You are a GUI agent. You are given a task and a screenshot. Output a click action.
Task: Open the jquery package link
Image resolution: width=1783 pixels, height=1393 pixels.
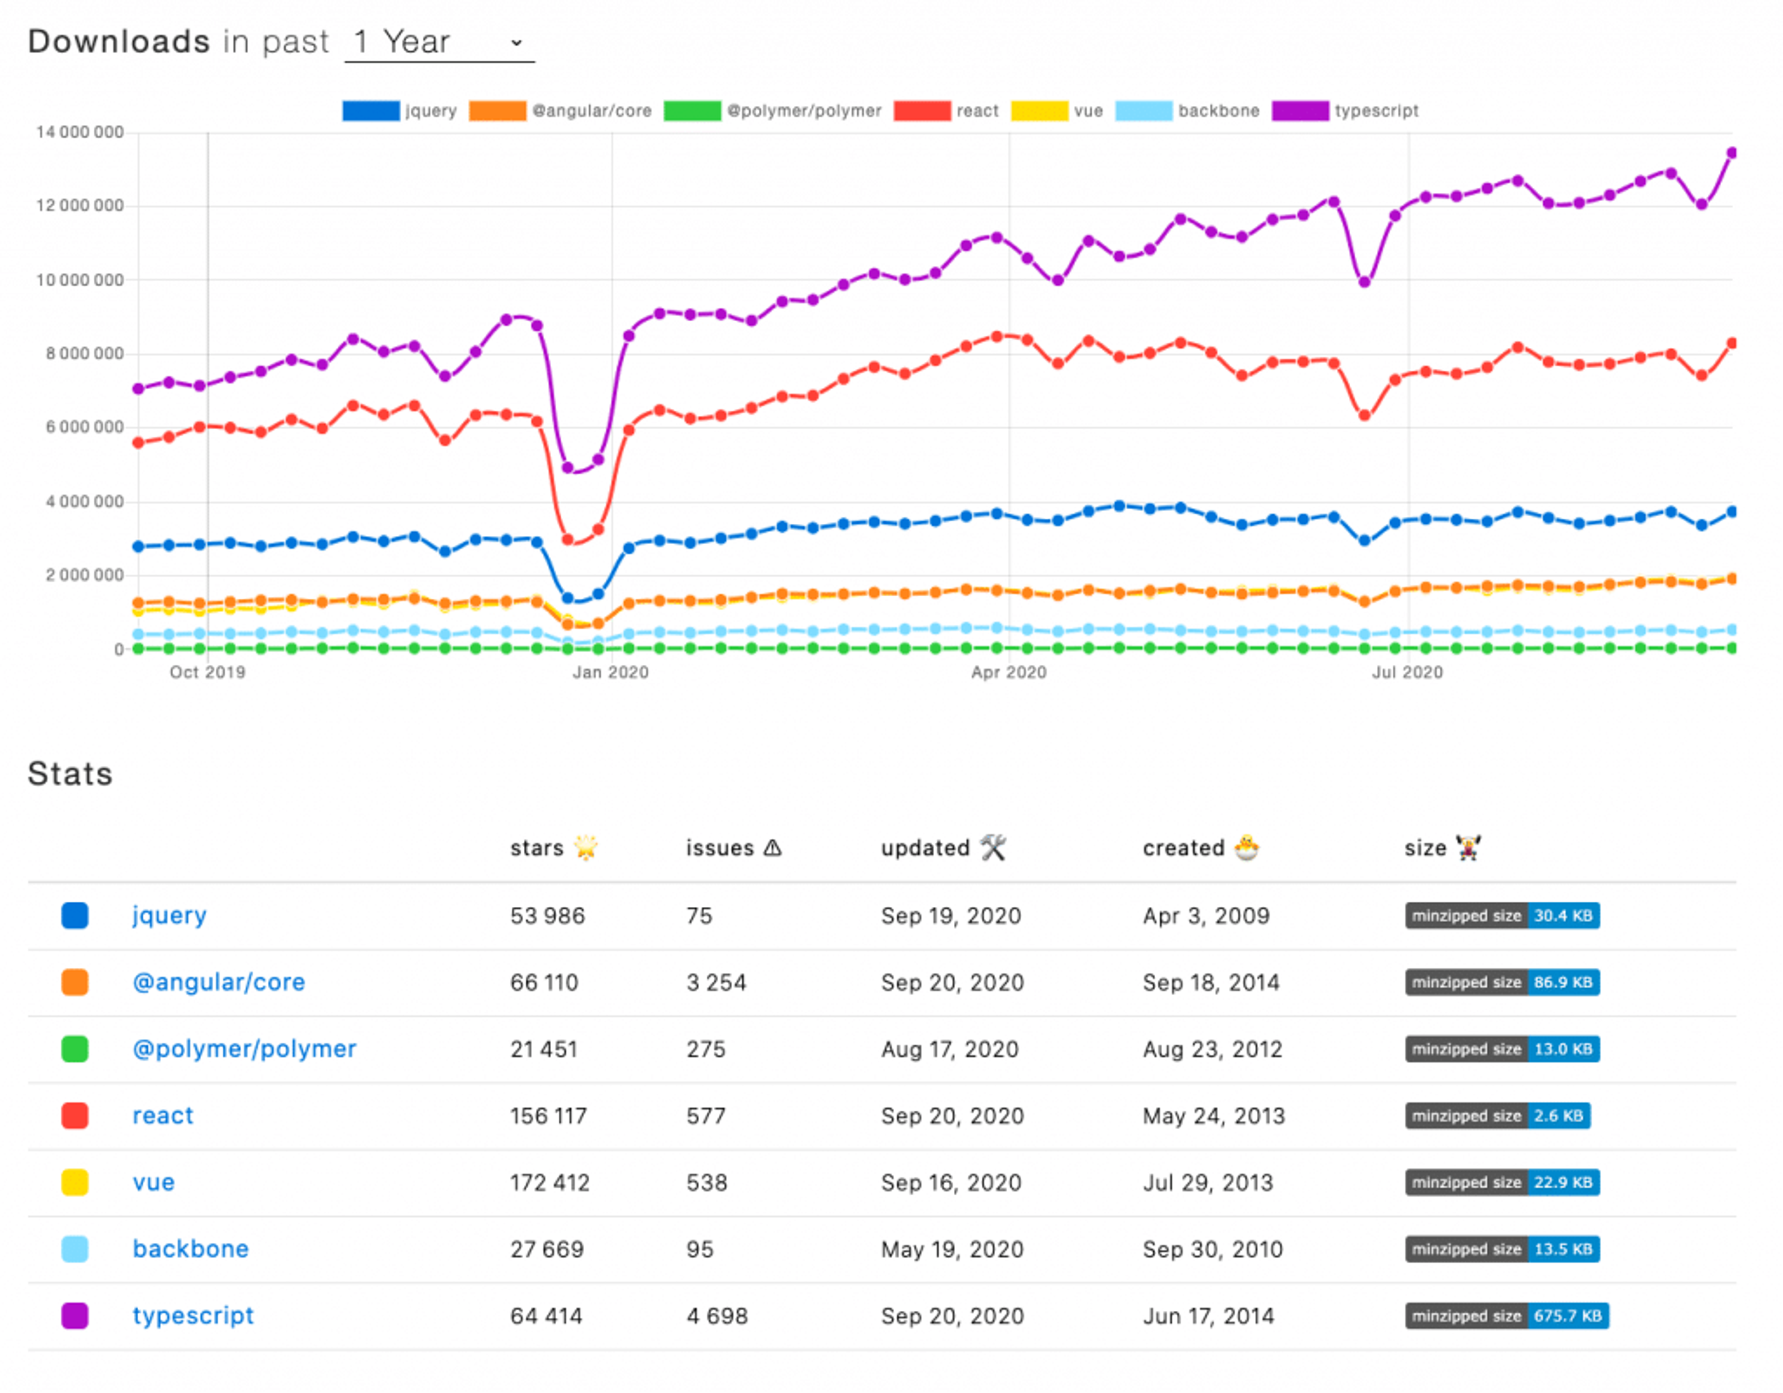click(169, 915)
